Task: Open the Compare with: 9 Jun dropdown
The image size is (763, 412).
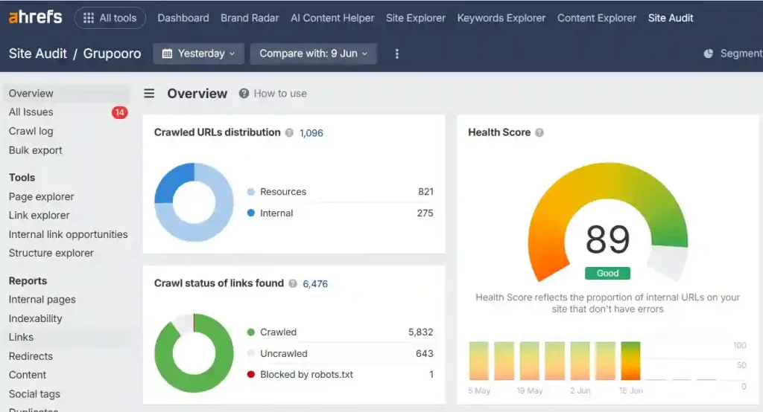Action: (314, 54)
